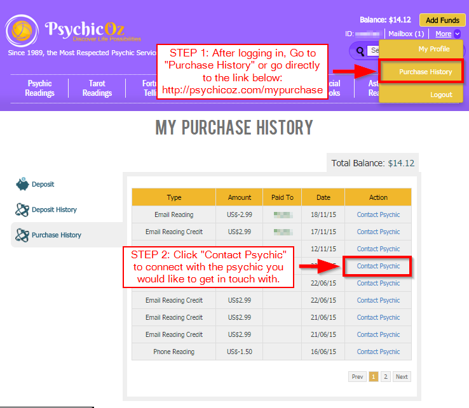Open the More account menu link
469x408 pixels.
tap(444, 34)
